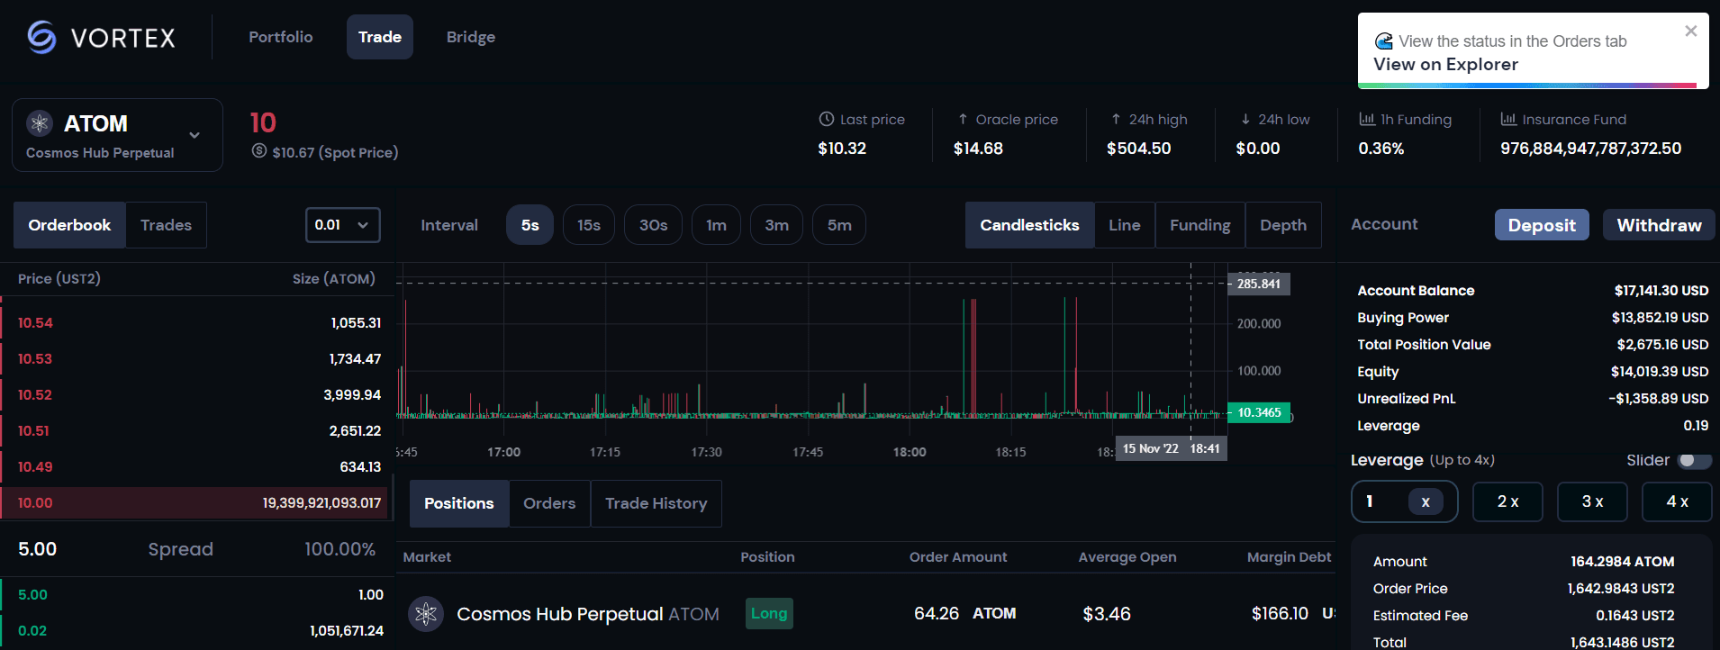Show the Line chart
Image resolution: width=1720 pixels, height=650 pixels.
coord(1125,225)
